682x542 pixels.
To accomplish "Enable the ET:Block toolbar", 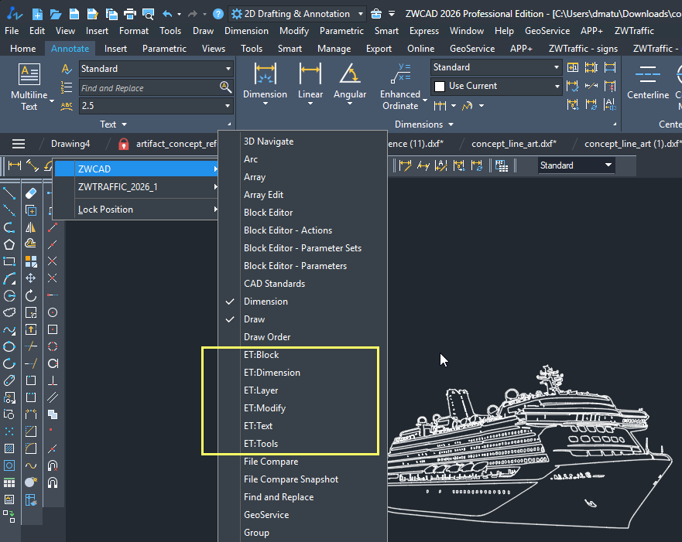I will tap(262, 355).
